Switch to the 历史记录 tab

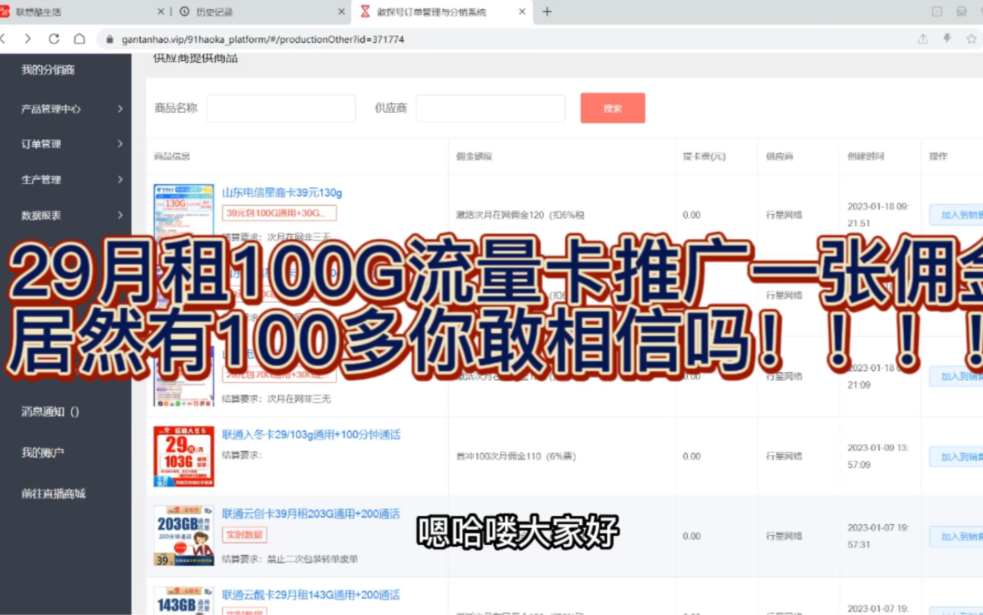click(x=261, y=12)
